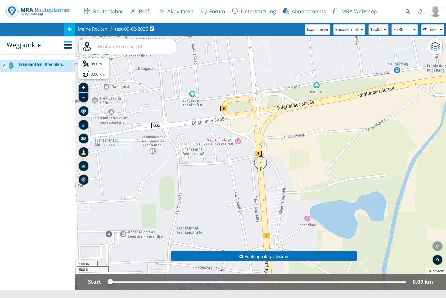Open the Abonnements page

point(304,11)
